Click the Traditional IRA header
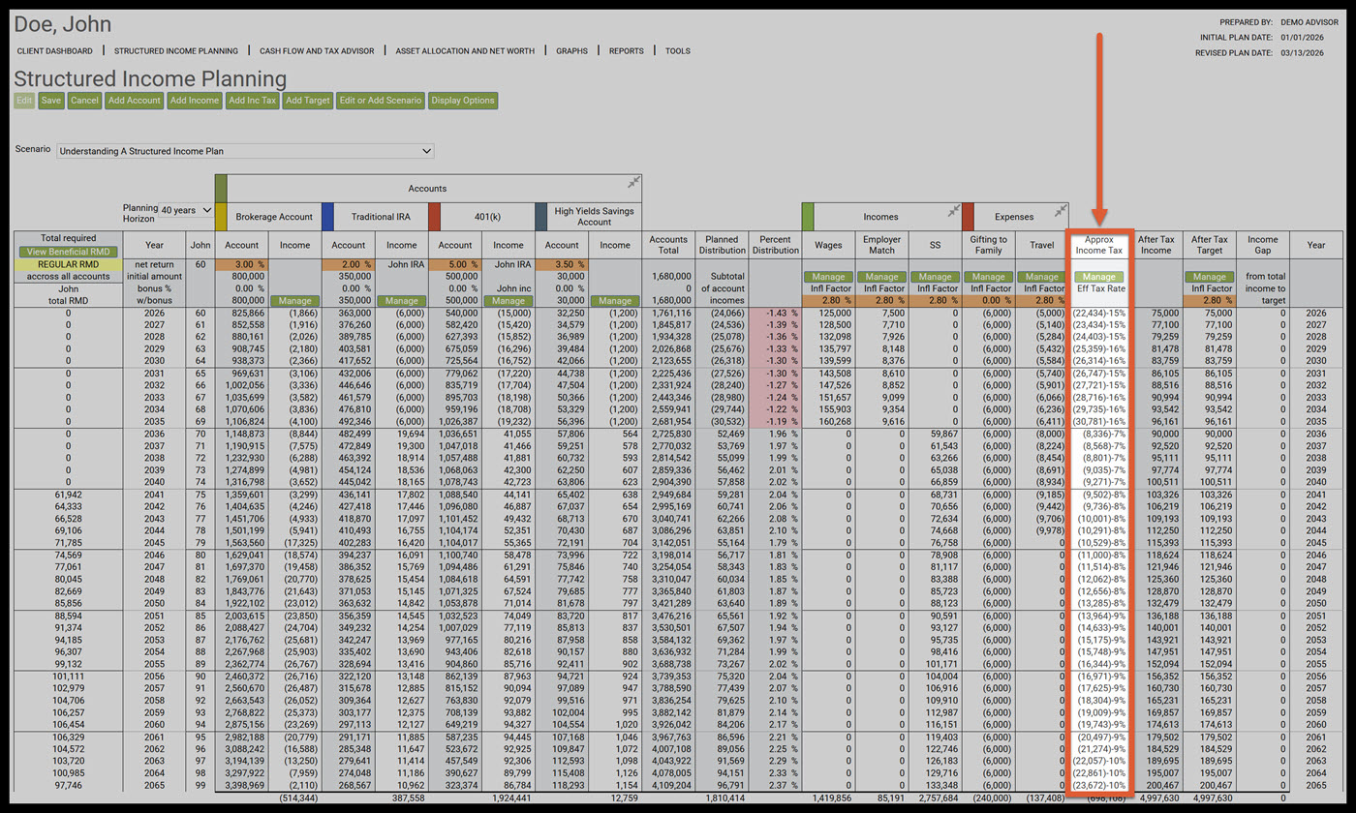Image resolution: width=1356 pixels, height=813 pixels. tap(382, 217)
